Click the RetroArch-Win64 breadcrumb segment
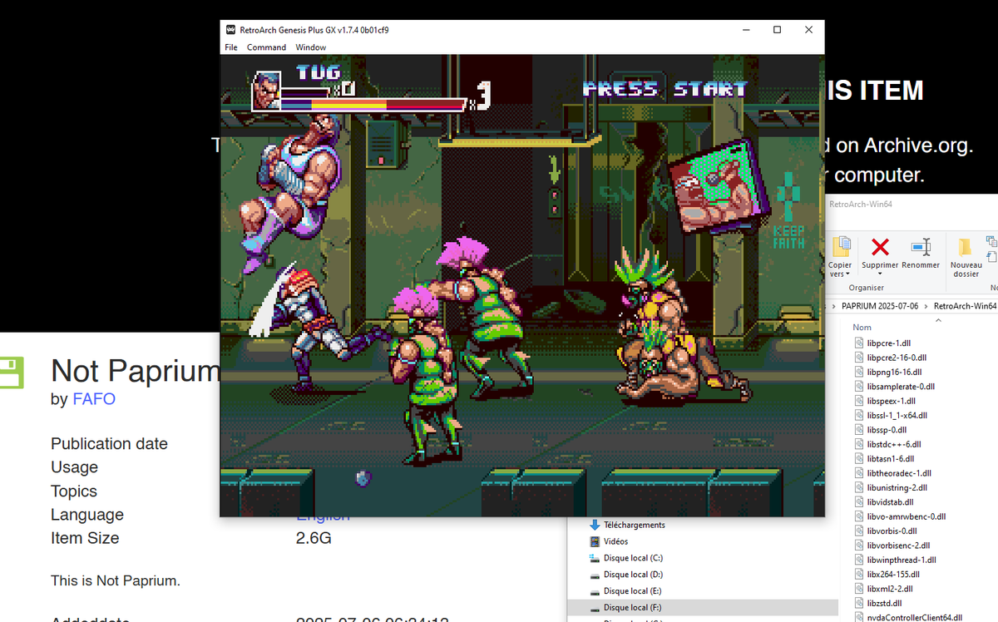Viewport: 998px width, 622px height. pos(965,306)
